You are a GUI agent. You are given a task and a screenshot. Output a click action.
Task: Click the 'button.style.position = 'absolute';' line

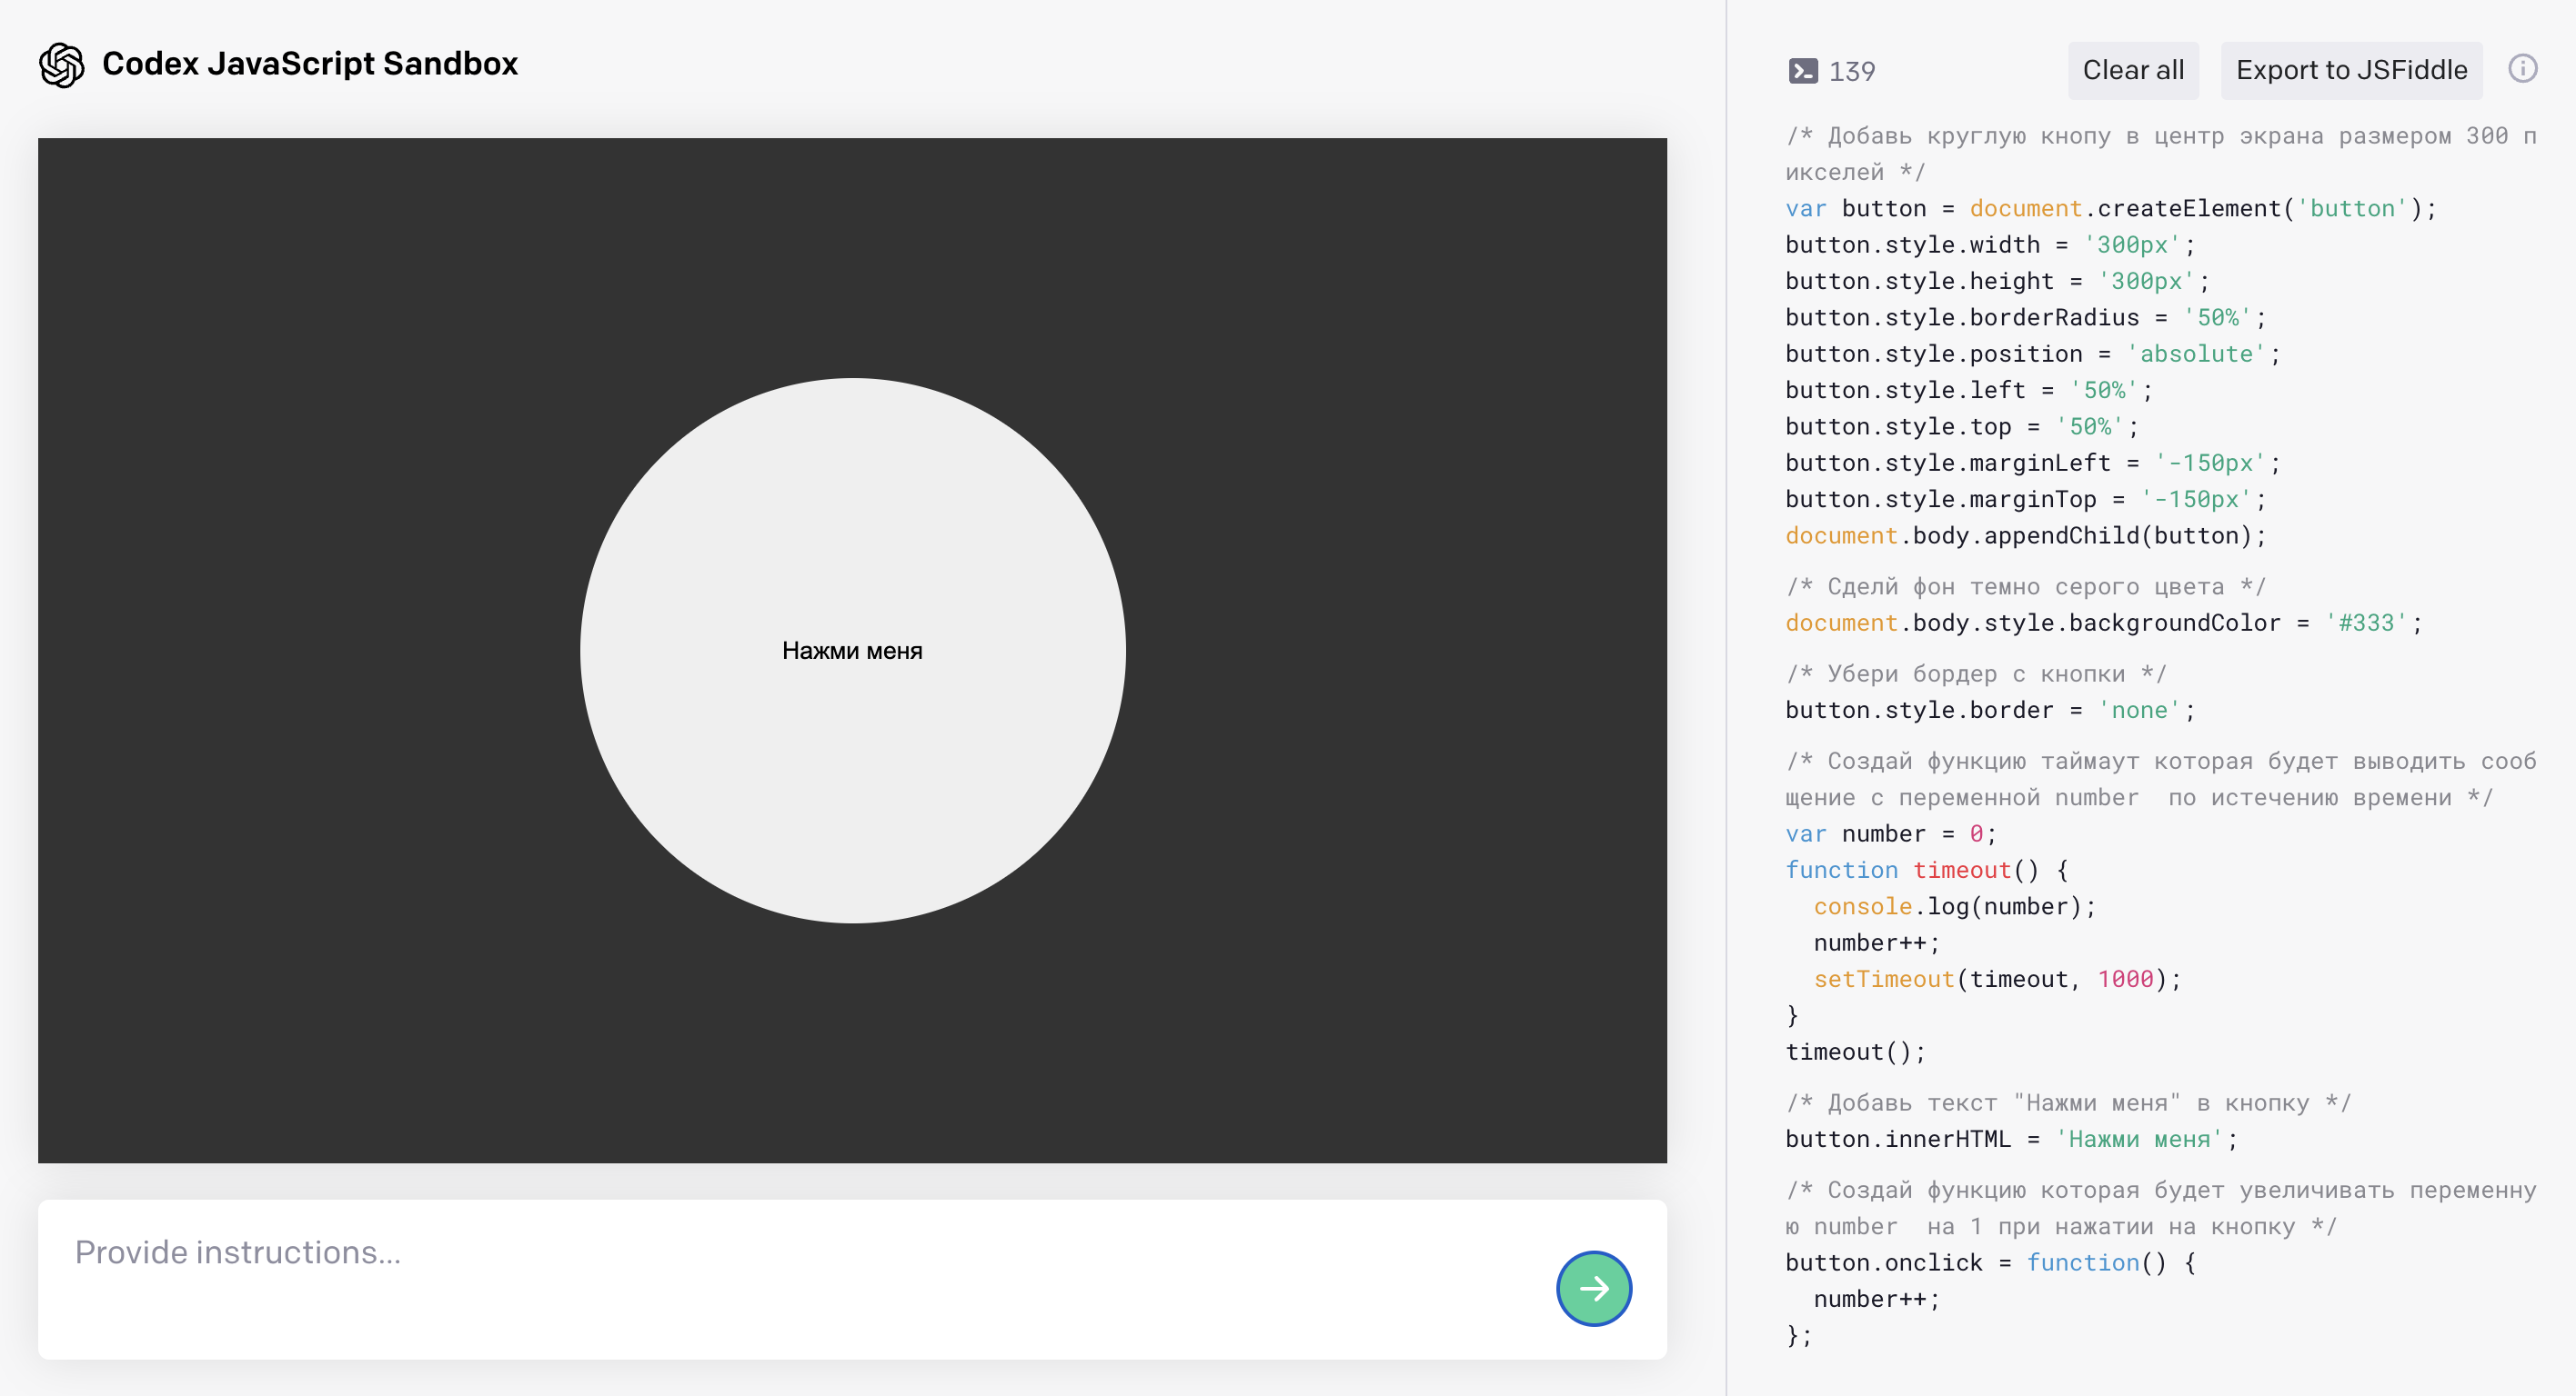coord(2033,354)
